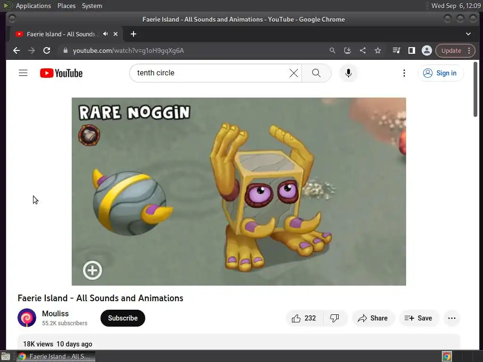This screenshot has width=483, height=362.
Task: Click the video title text
Action: click(100, 298)
